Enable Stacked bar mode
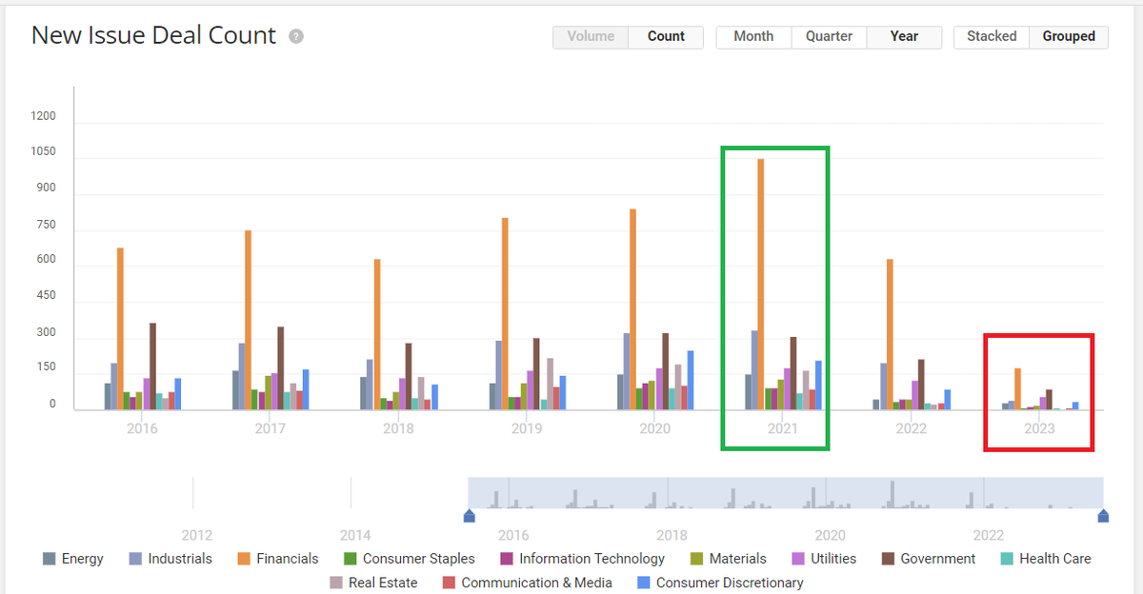The image size is (1143, 594). [991, 36]
